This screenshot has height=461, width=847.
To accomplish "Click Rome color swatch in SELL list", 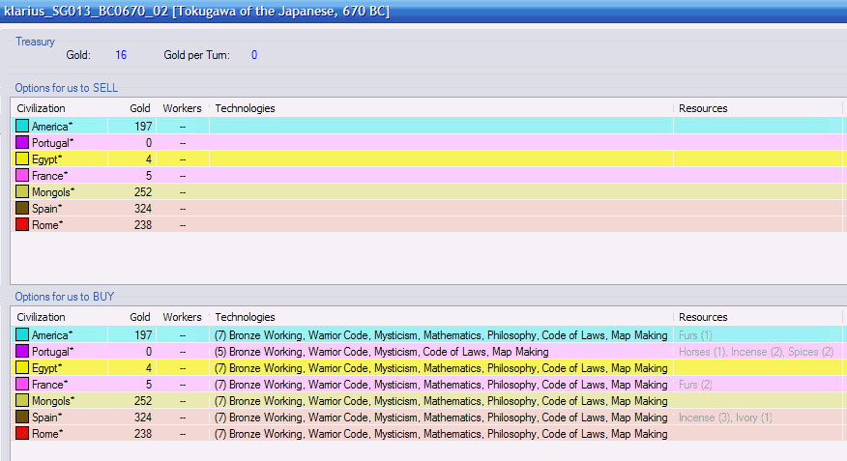I will [x=22, y=224].
